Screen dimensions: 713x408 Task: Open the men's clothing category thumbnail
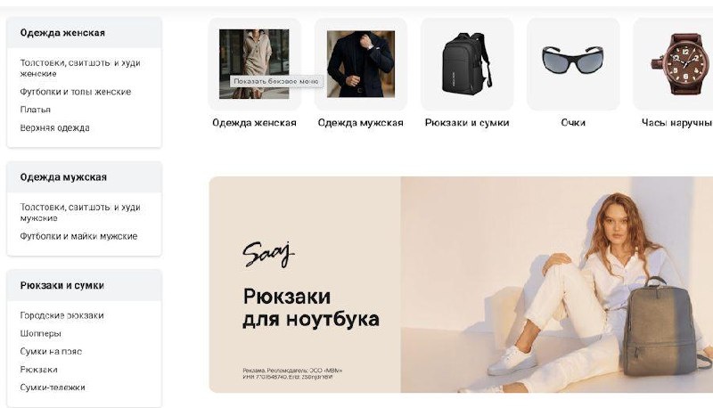tap(361, 63)
